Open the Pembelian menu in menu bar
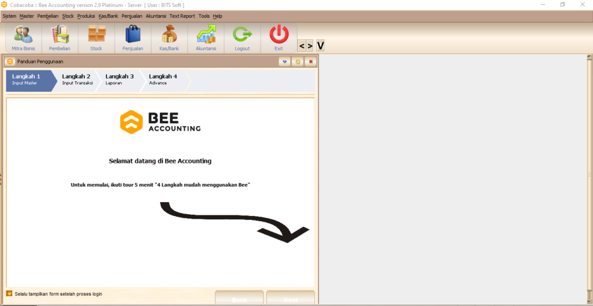The image size is (593, 306). pos(48,16)
